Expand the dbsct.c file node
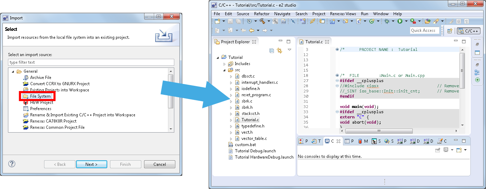 (x=231, y=76)
